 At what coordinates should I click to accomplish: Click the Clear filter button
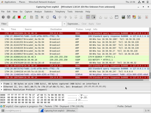[84, 24]
